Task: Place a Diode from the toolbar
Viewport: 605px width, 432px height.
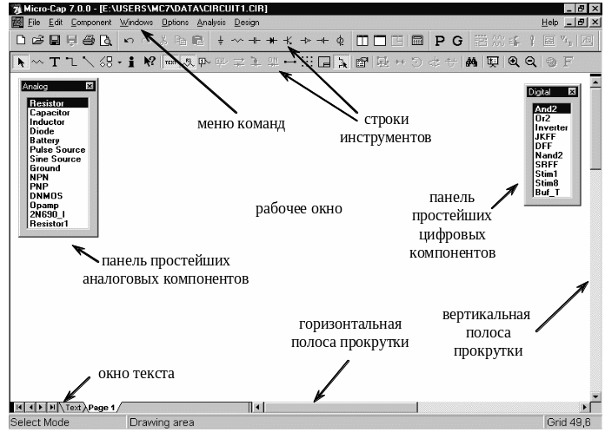Action: [271, 40]
